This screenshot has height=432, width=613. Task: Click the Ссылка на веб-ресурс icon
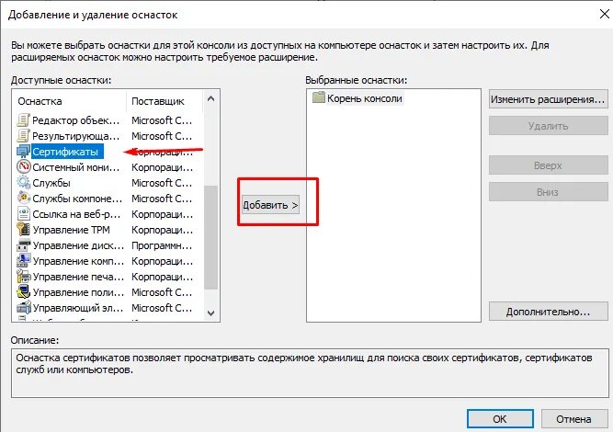click(24, 214)
